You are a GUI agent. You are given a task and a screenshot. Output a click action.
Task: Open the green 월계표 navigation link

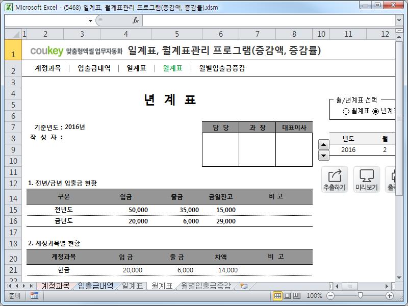pyautogui.click(x=173, y=68)
